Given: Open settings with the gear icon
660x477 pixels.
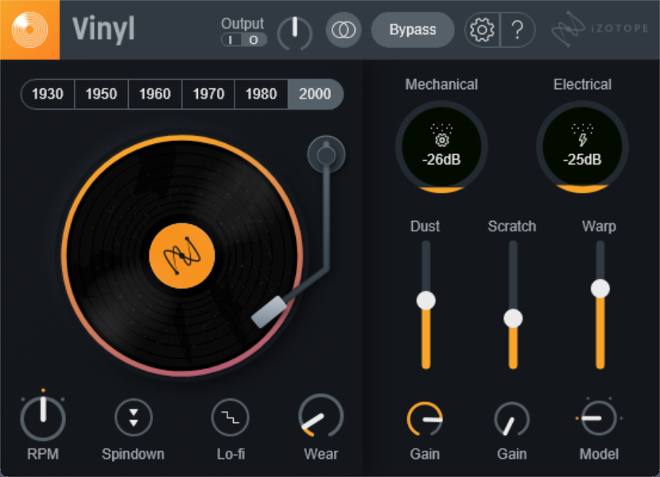Looking at the screenshot, I should (482, 30).
